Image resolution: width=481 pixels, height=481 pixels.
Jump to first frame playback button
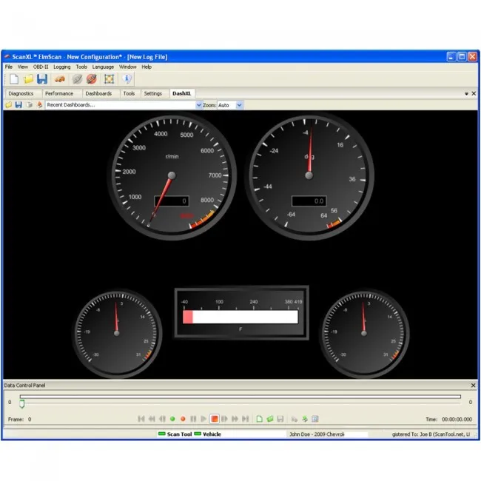[x=141, y=419]
